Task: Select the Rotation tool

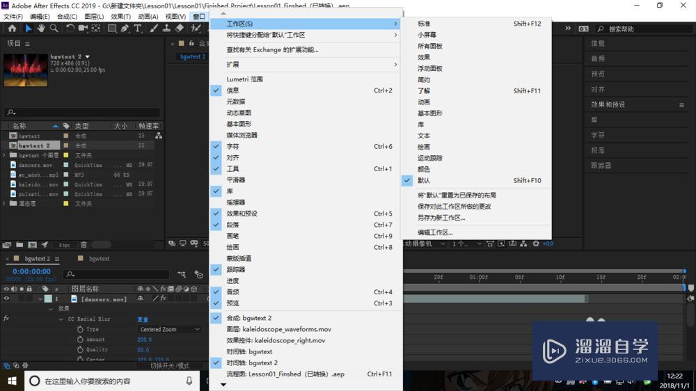Action: coord(70,29)
